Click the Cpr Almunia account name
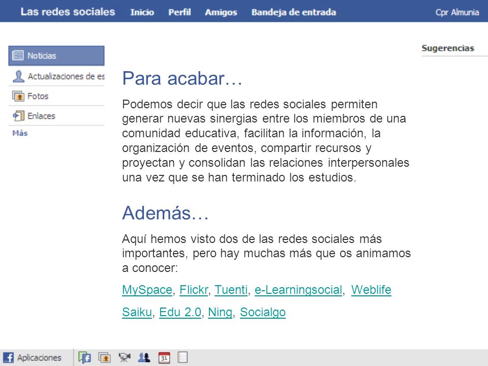The width and height of the screenshot is (488, 366). (x=457, y=12)
